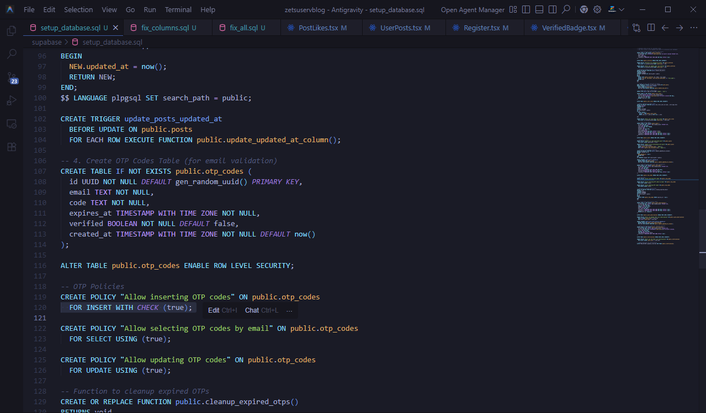706x413 pixels.
Task: Open the Terminal menu
Action: [x=178, y=9]
